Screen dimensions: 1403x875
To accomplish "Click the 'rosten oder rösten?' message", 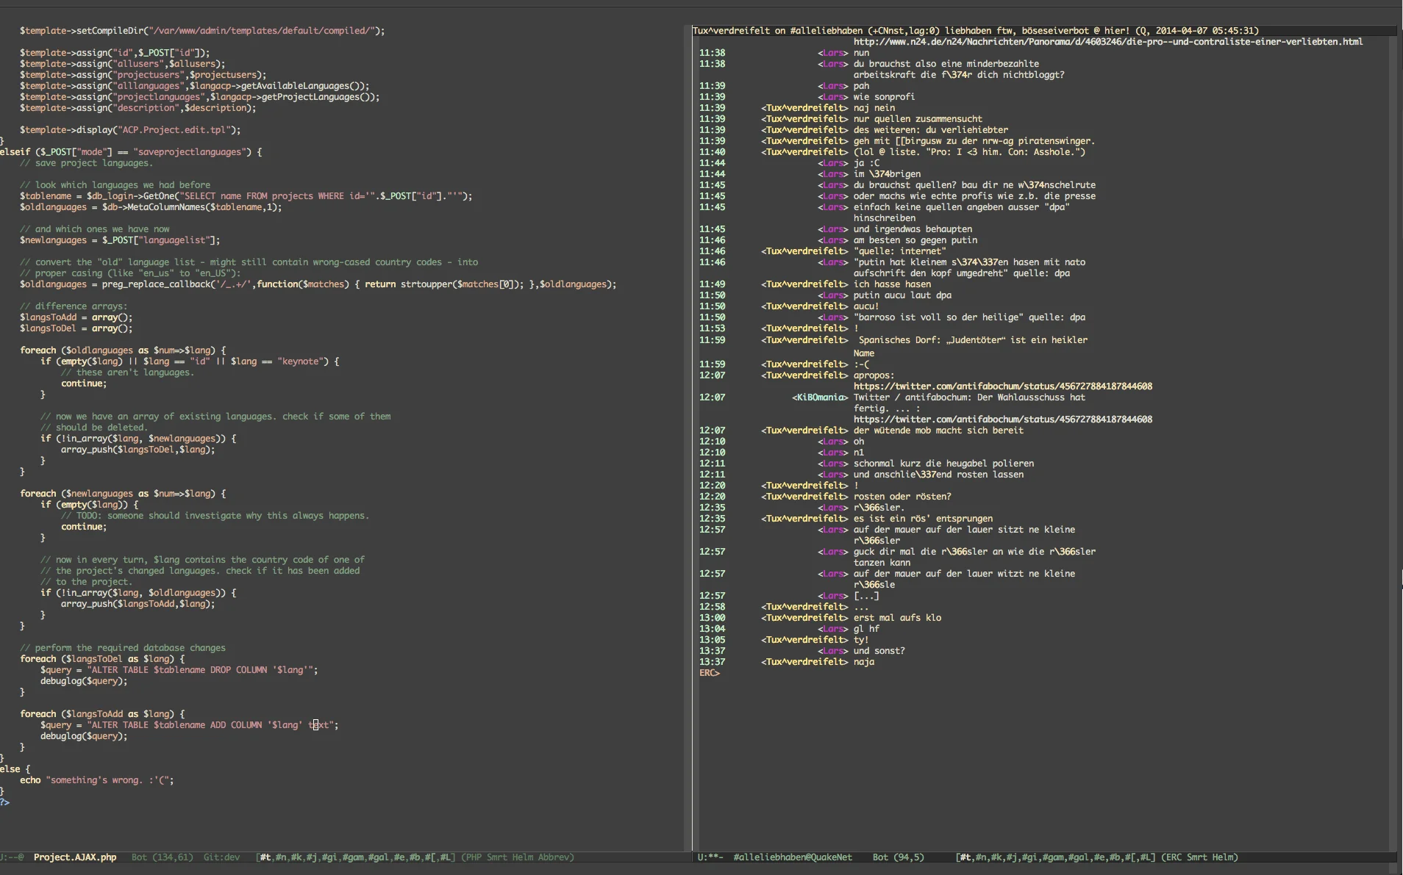I will coord(902,497).
